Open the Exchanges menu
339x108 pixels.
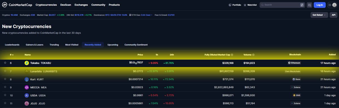pos(81,5)
